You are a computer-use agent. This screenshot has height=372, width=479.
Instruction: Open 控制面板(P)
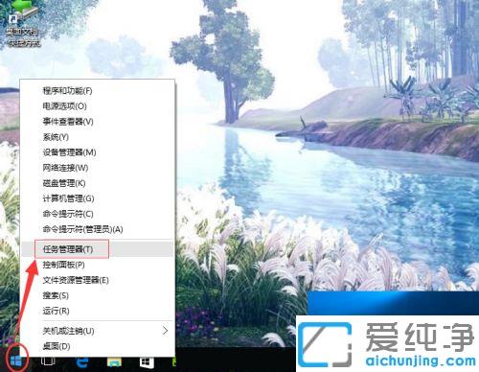(98, 265)
